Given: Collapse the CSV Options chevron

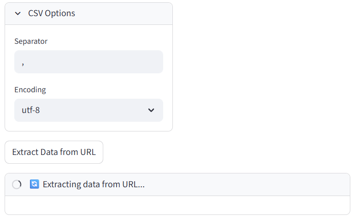Looking at the screenshot, I should [18, 13].
